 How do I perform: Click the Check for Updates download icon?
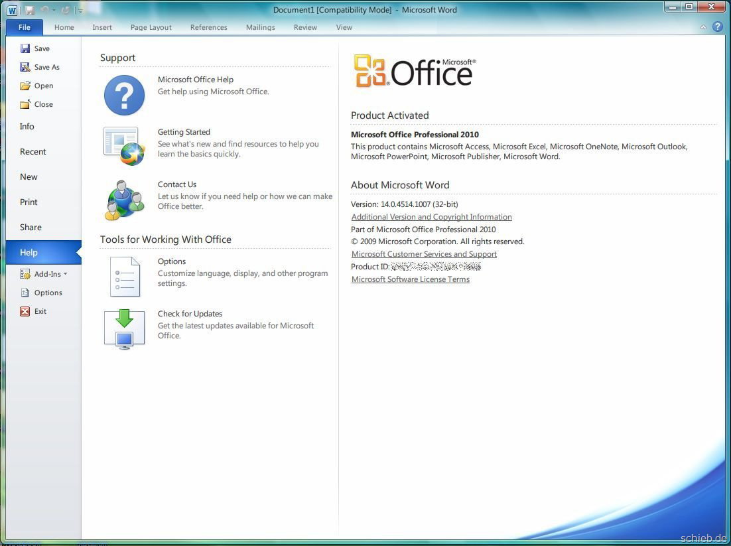(x=124, y=328)
